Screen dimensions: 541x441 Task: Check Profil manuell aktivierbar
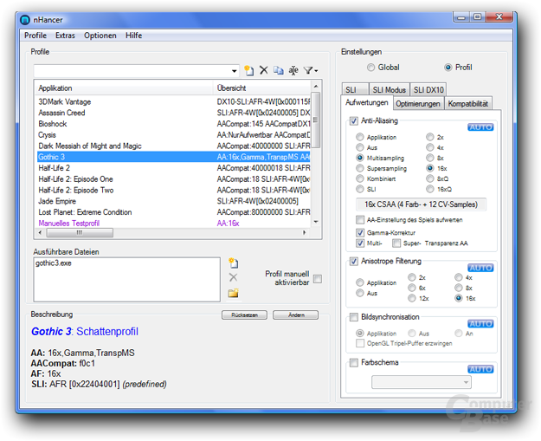click(318, 278)
